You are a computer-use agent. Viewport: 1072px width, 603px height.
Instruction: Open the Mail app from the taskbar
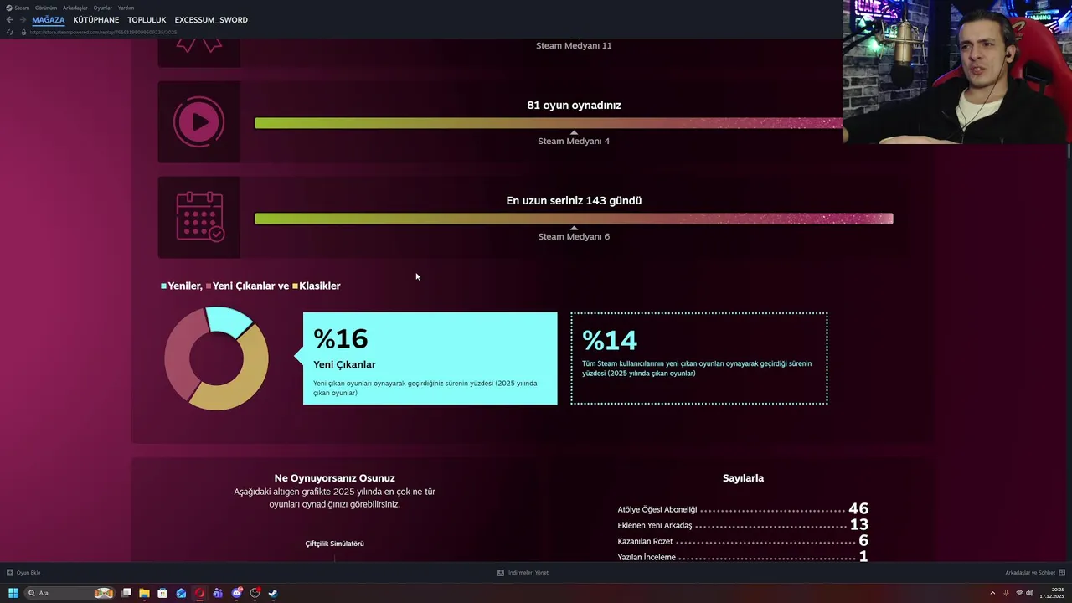[181, 593]
